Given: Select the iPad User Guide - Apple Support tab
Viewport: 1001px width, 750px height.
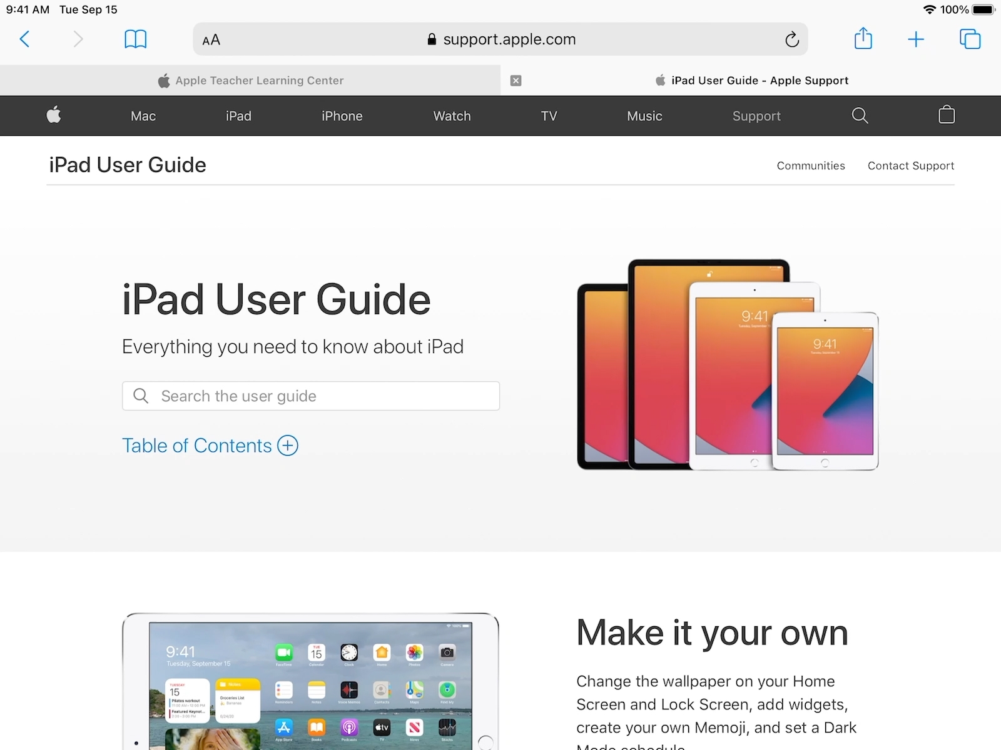Looking at the screenshot, I should 751,81.
